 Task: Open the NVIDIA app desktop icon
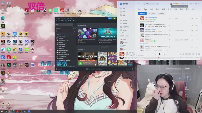pyautogui.click(x=3, y=27)
